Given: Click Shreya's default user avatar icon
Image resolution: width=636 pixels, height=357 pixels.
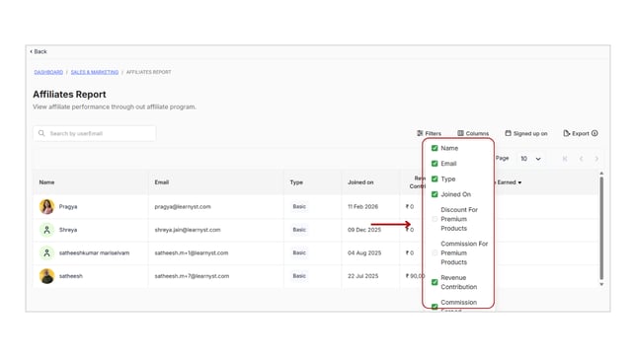Looking at the screenshot, I should point(46,230).
